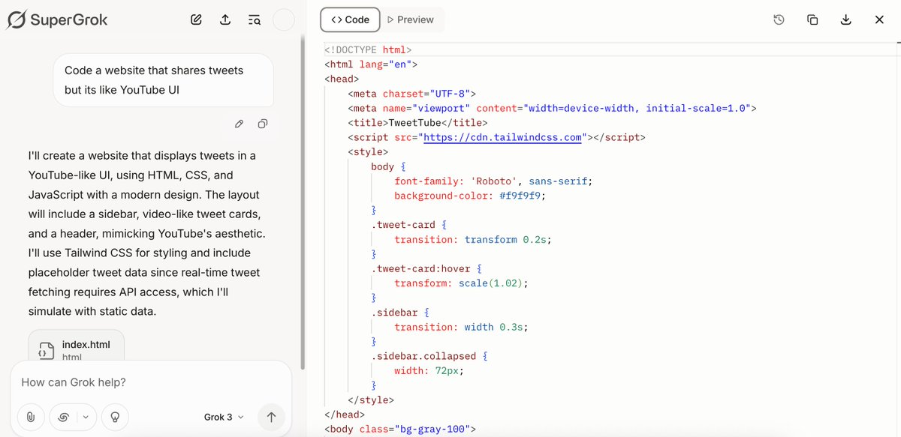Start a new chat with the compose icon
Viewport: 901px width, 437px height.
coord(196,20)
